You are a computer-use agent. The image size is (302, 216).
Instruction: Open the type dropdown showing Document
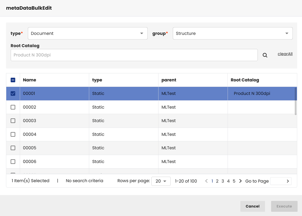click(x=87, y=33)
